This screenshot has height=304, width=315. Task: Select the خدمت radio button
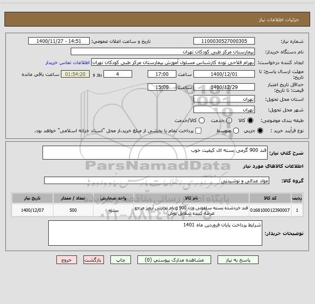pyautogui.click(x=229, y=120)
